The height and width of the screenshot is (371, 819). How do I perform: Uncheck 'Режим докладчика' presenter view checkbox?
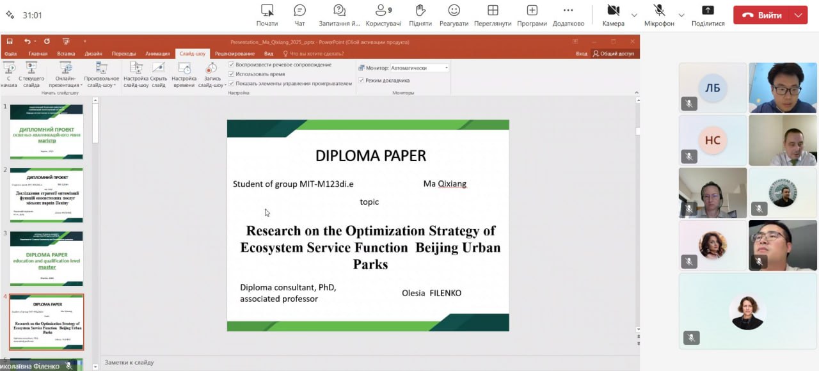[x=362, y=81]
